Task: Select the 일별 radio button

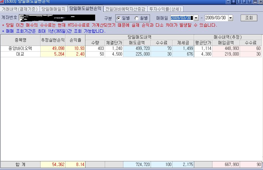Action: point(119,18)
